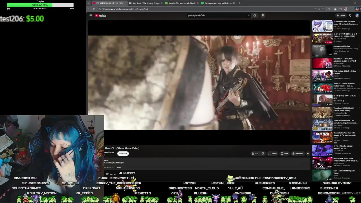
Task: Open options menu for MEJIBRAY video
Action: click(360, 59)
